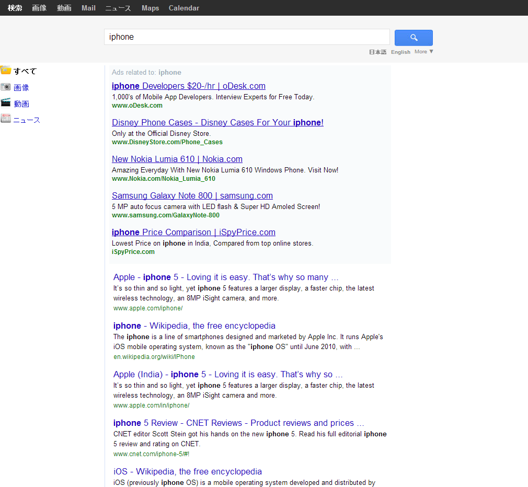The height and width of the screenshot is (487, 528).
Task: Click 'Lowest Price on iphone in India' text
Action: click(212, 243)
